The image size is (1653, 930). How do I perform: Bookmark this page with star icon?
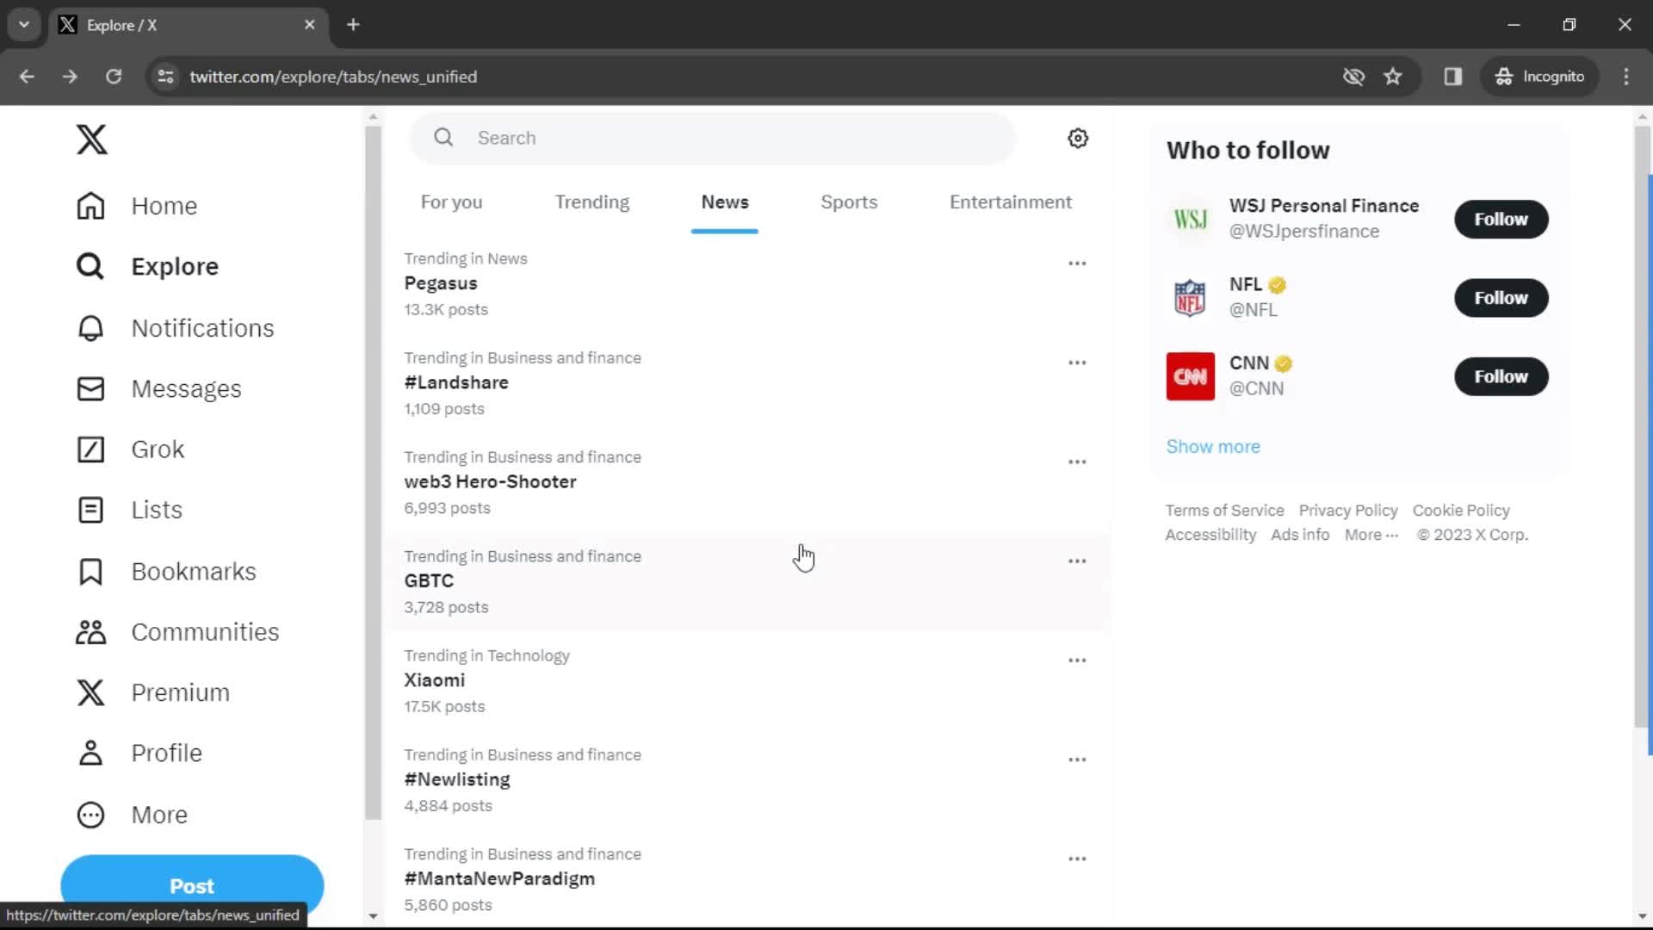point(1393,77)
